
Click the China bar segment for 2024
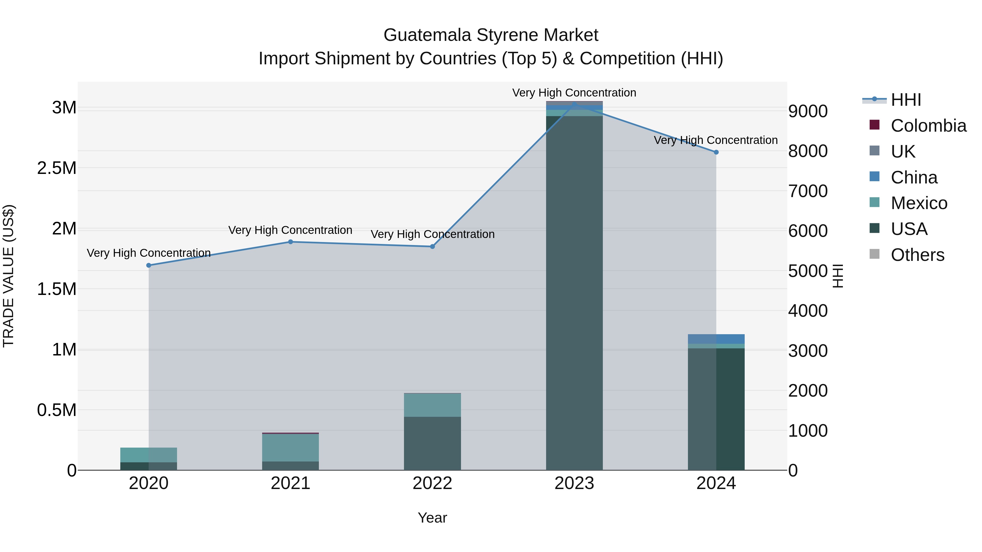(x=716, y=339)
